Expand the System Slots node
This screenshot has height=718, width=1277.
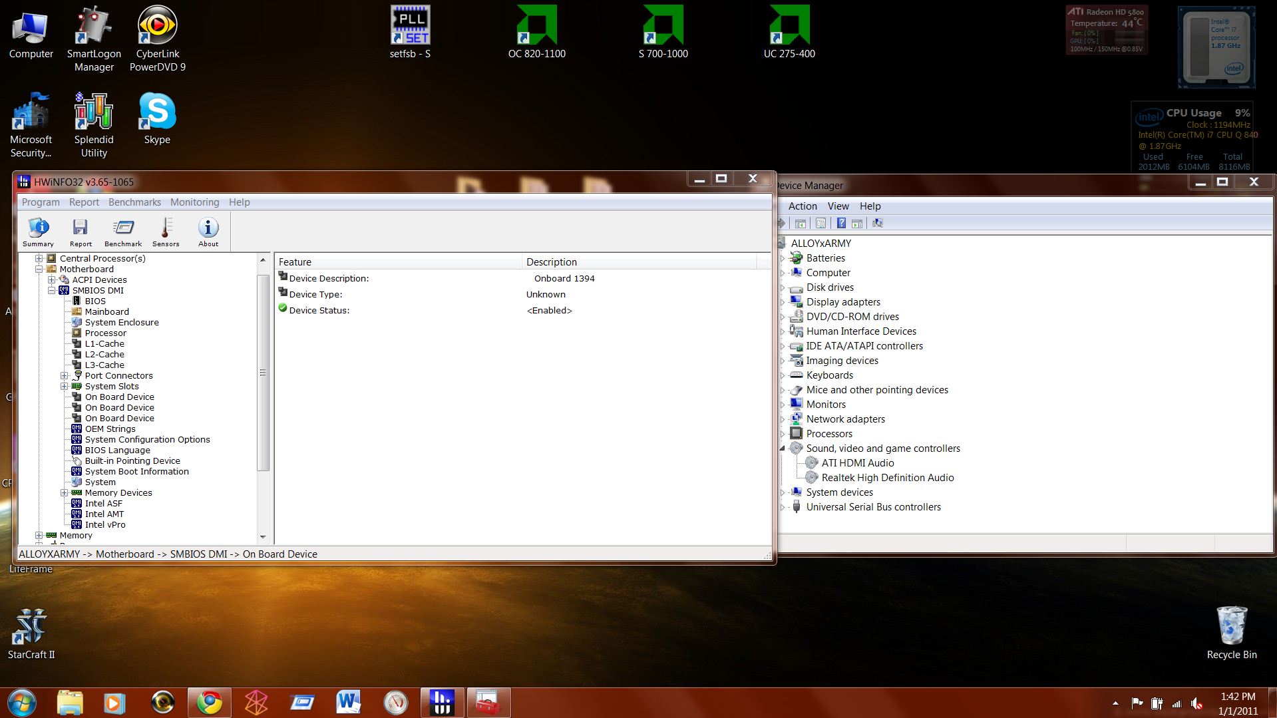pos(65,386)
